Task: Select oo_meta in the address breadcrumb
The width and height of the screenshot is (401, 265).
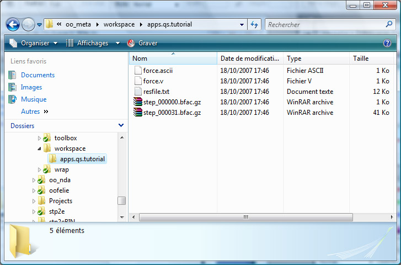Action: [78, 25]
